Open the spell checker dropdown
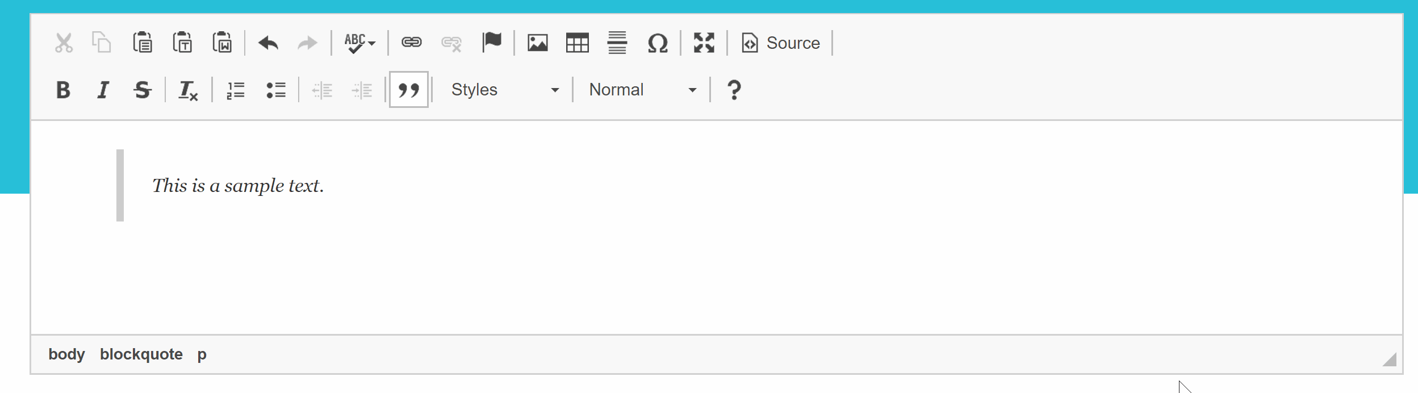The height and width of the screenshot is (393, 1418). click(358, 43)
